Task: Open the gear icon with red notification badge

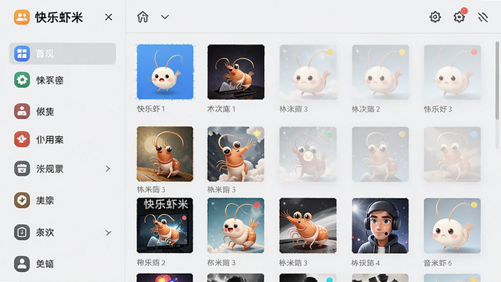Action: tap(459, 17)
